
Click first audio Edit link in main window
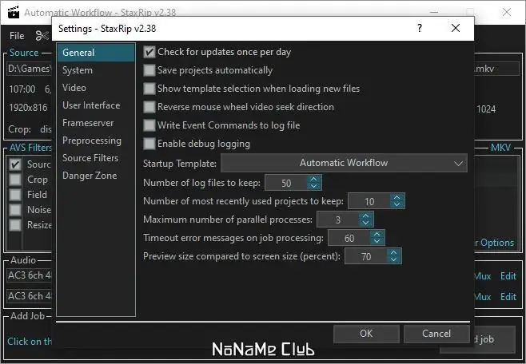tap(508, 276)
